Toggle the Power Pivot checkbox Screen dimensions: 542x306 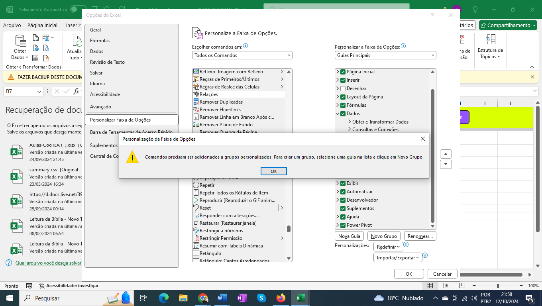click(x=343, y=225)
